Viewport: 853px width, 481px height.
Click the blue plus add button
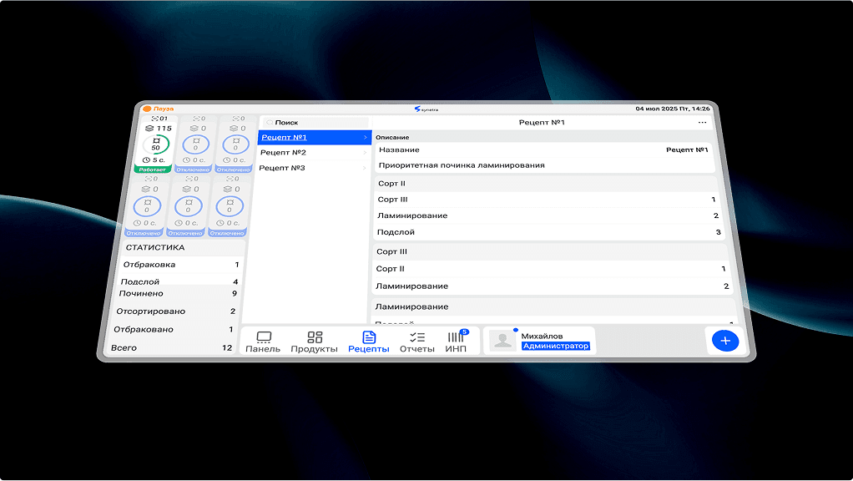click(x=725, y=341)
